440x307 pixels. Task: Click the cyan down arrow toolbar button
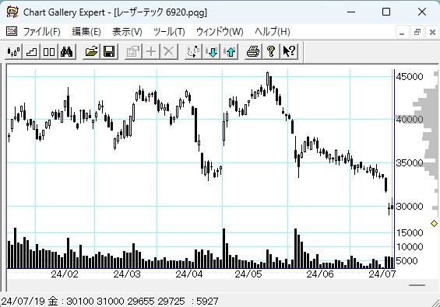tap(211, 51)
